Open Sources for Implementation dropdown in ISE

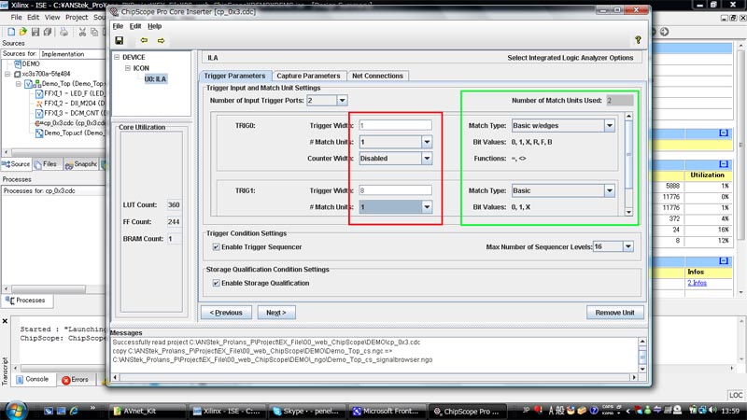(73, 54)
